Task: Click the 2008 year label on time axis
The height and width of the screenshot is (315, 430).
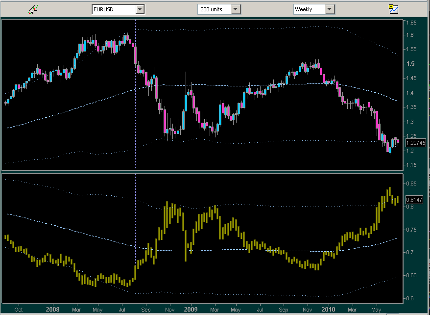Action: (x=52, y=310)
